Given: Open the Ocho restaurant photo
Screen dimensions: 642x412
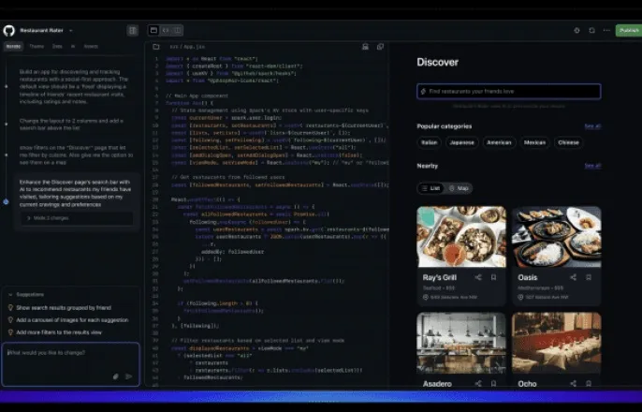Looking at the screenshot, I should pos(557,343).
